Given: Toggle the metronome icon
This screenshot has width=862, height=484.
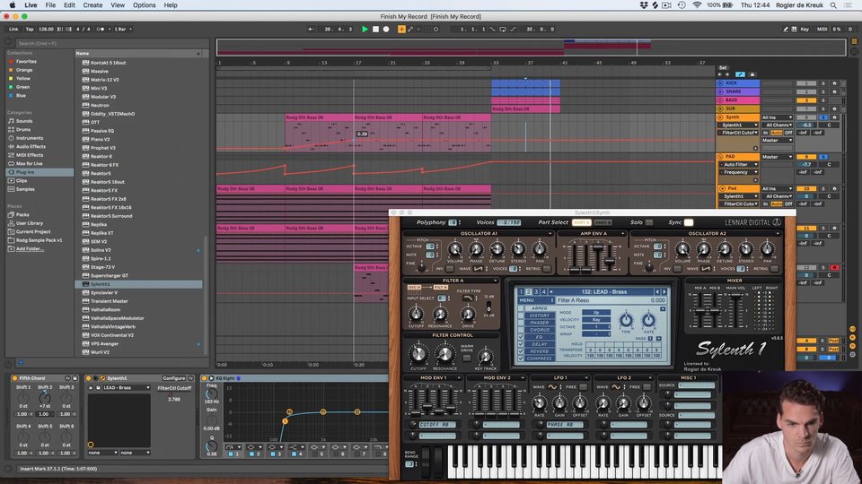Looking at the screenshot, I should (x=100, y=29).
